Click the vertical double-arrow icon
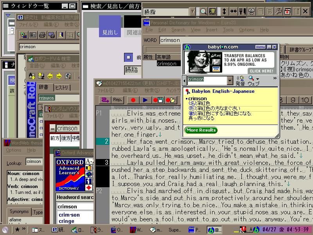This screenshot has height=235, width=313. (224, 12)
